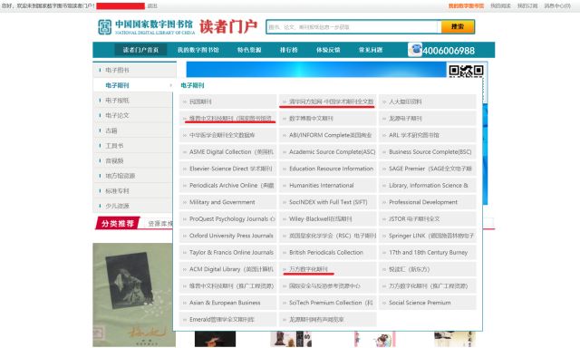Open Taylor & Francis Online Journals
Viewport: 580px width, 348px height.
pos(231,252)
